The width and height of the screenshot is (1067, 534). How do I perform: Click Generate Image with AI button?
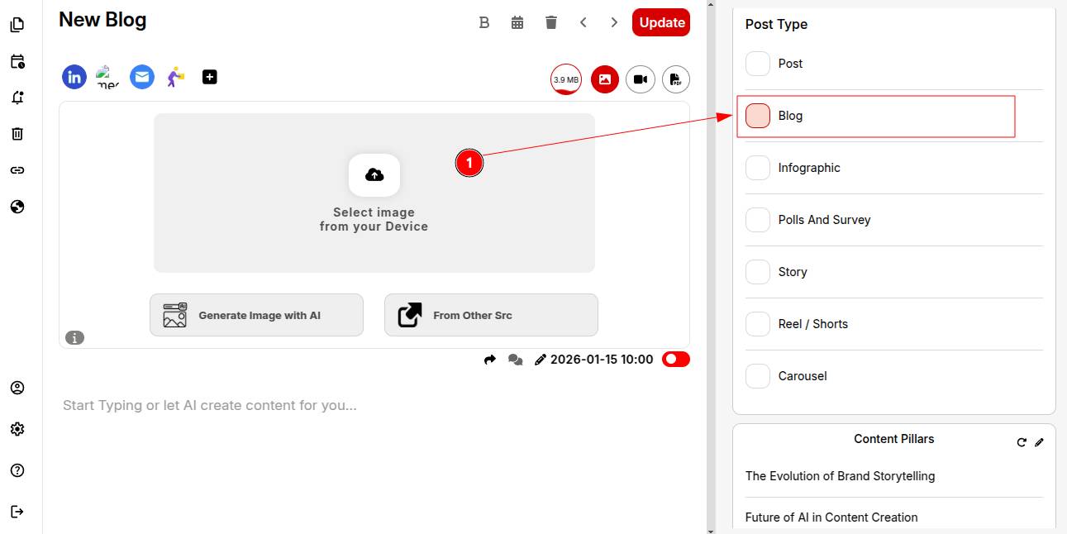click(256, 315)
